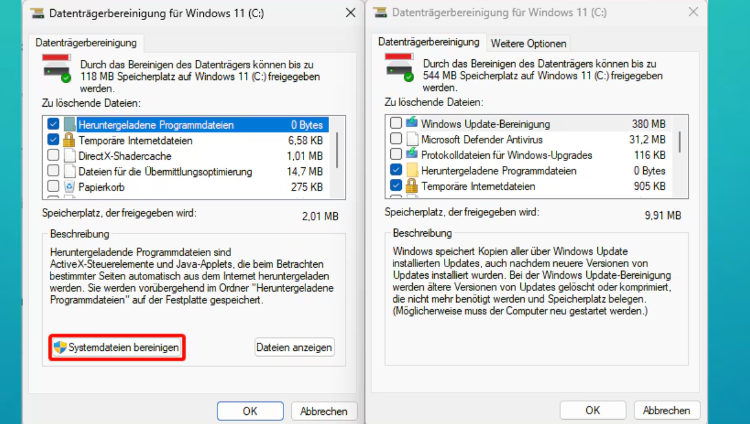Viewport: 750px width, 424px height.
Task: Uncheck Heruntergeladene Programmdateien in the right dialog
Action: 396,170
